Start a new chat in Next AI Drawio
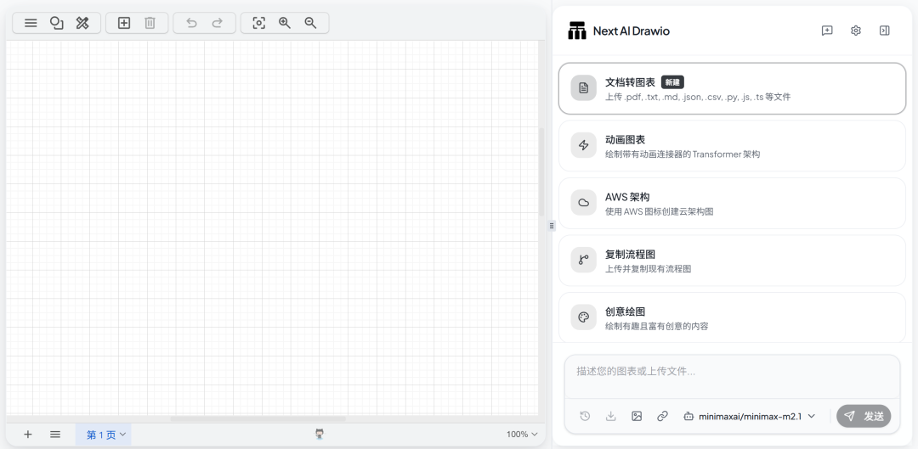Image resolution: width=918 pixels, height=449 pixels. (827, 31)
